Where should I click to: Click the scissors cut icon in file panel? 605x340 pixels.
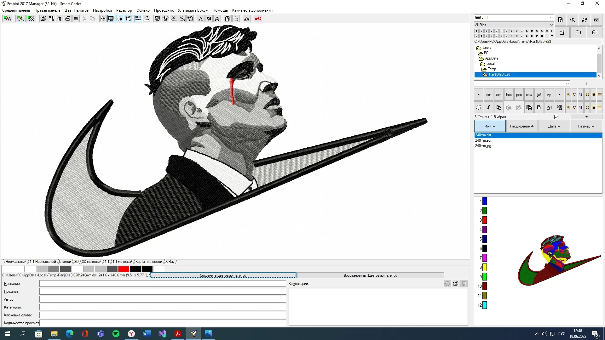pyautogui.click(x=489, y=107)
